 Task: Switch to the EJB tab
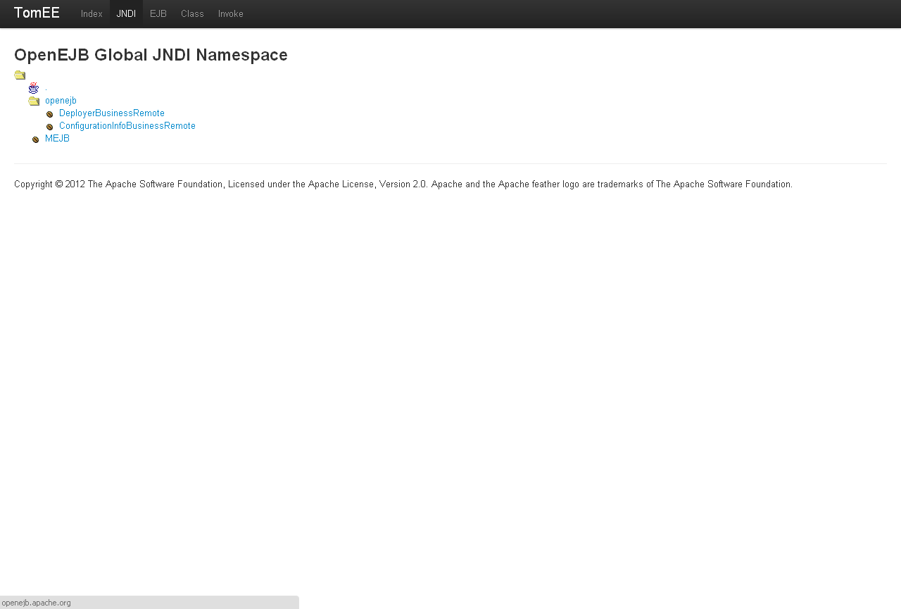pos(158,14)
